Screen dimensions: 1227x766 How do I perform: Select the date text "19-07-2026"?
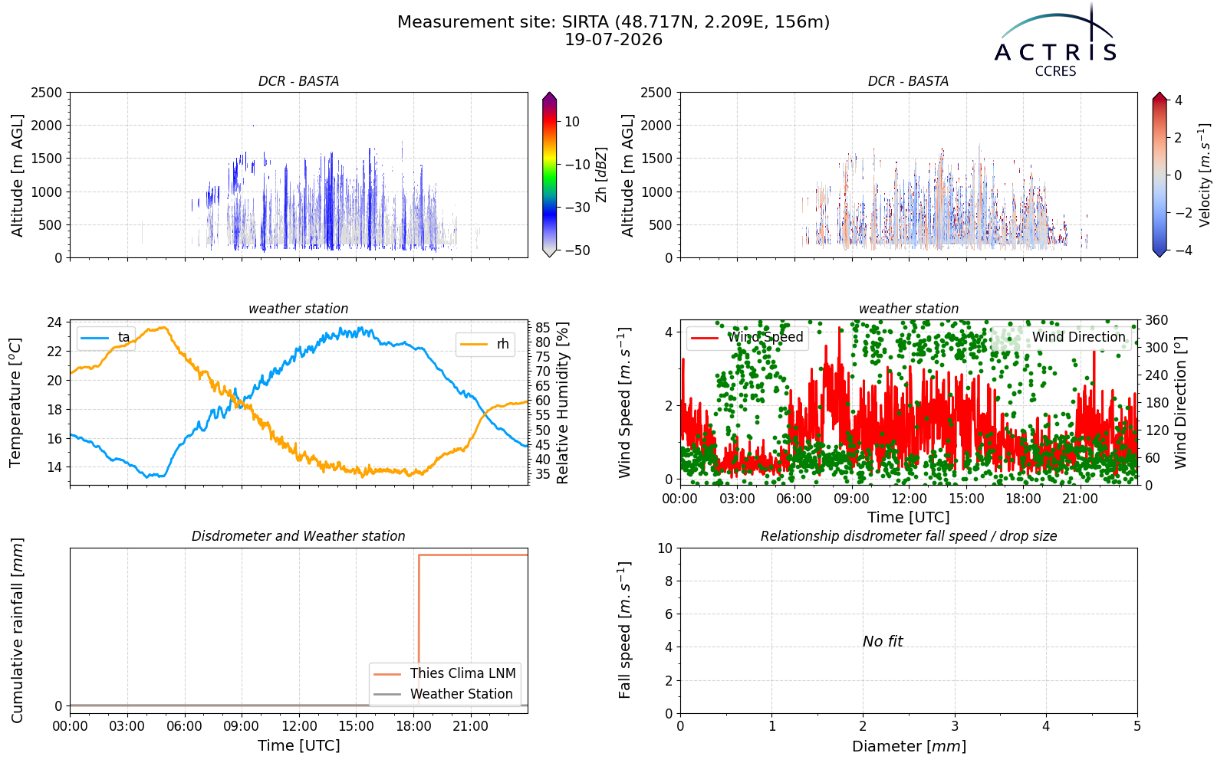(x=613, y=40)
